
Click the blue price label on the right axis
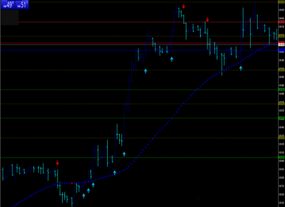click(x=281, y=50)
